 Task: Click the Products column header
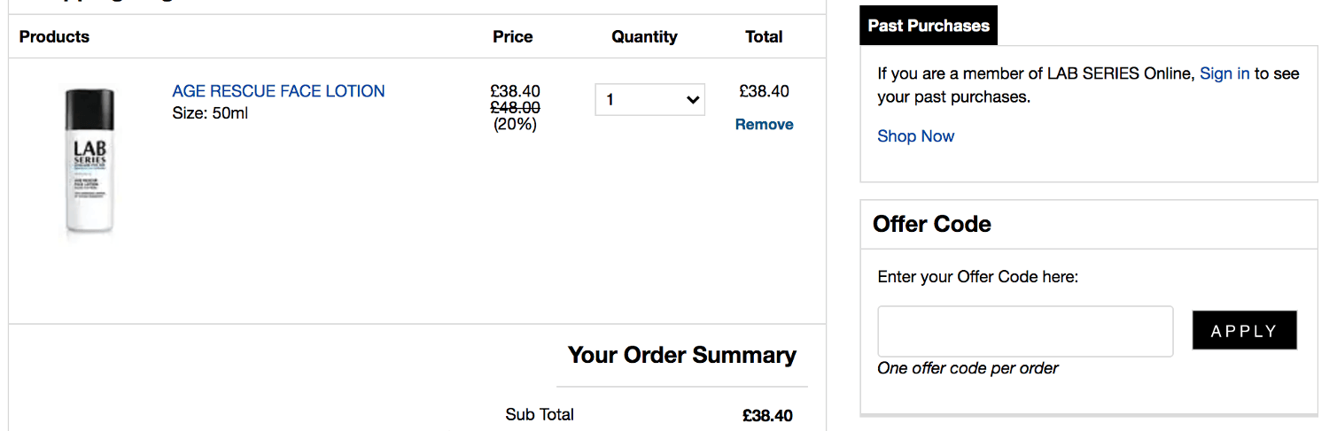[54, 37]
